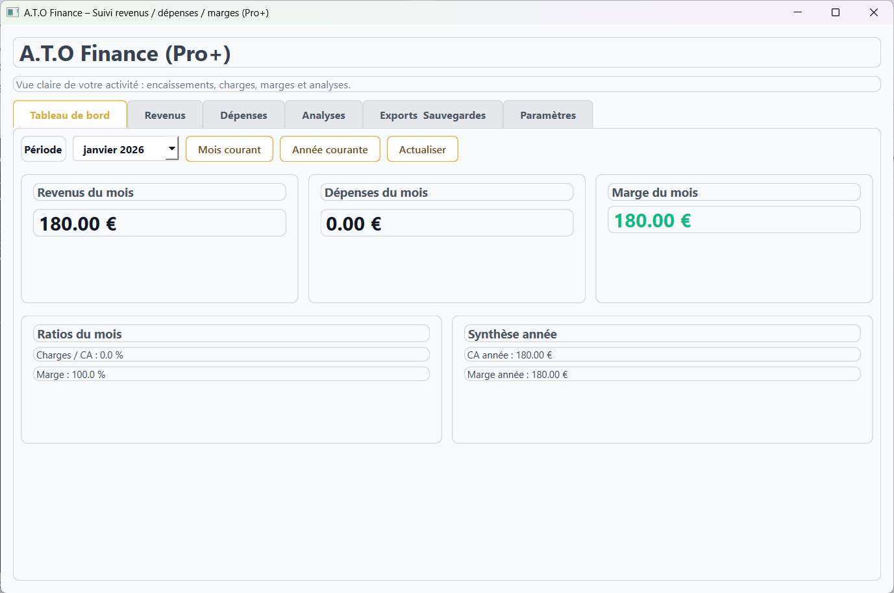
Task: Open the Dépenses tab
Action: (x=243, y=114)
